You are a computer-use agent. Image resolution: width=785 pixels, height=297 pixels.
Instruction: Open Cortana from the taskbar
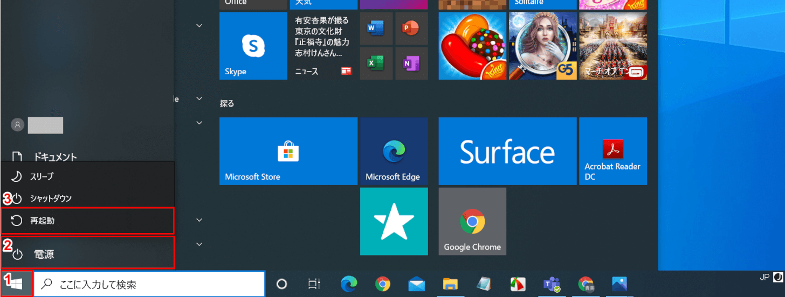[x=281, y=284]
